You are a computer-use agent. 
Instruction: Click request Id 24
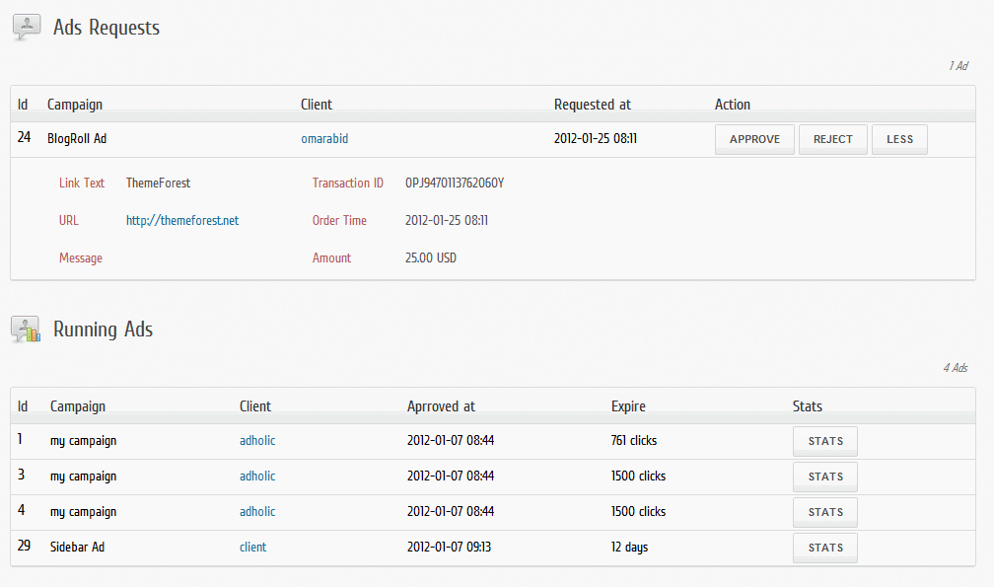pyautogui.click(x=24, y=137)
